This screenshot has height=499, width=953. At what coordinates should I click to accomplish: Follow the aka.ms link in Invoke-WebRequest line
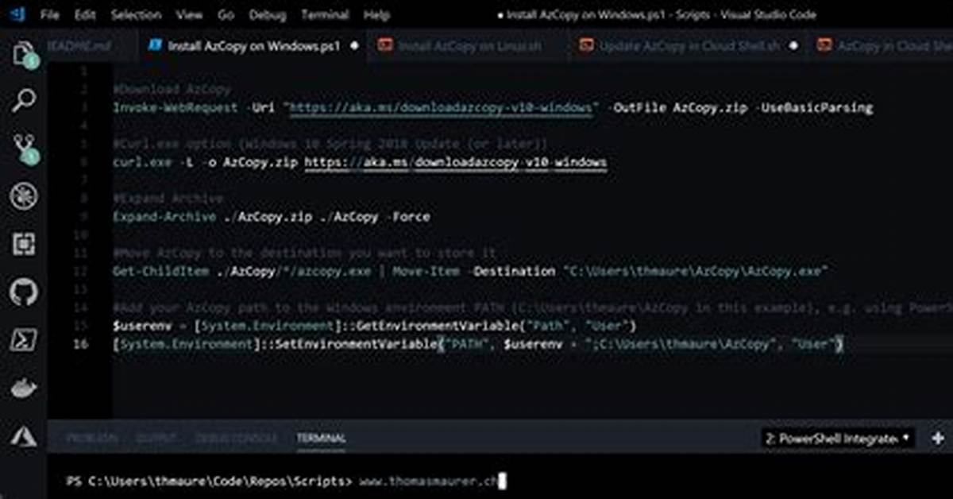pyautogui.click(x=443, y=108)
